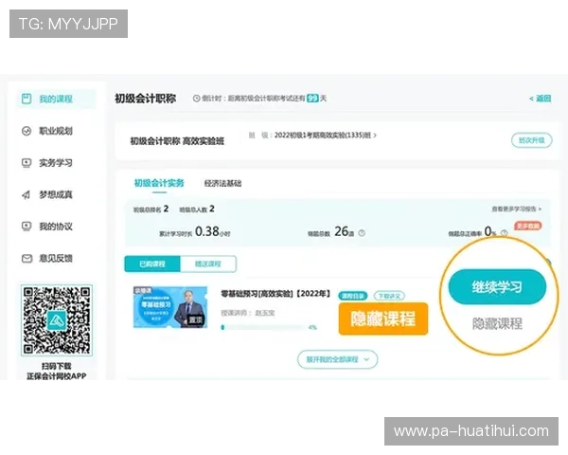568x455 pixels.
Task: Click the 初级会计职称 heading
Action: point(146,99)
